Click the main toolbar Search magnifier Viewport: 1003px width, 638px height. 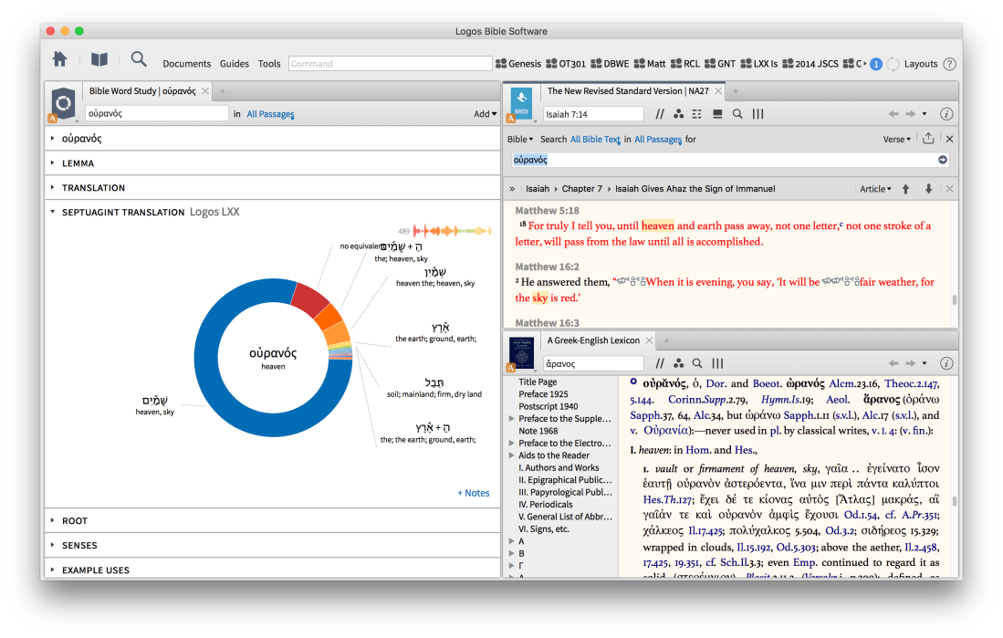tap(139, 60)
